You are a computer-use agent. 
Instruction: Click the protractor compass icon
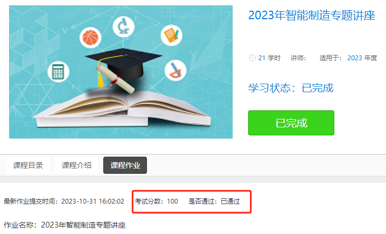click(x=175, y=70)
